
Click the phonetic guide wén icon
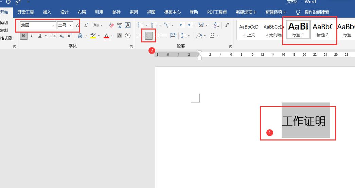120,25
